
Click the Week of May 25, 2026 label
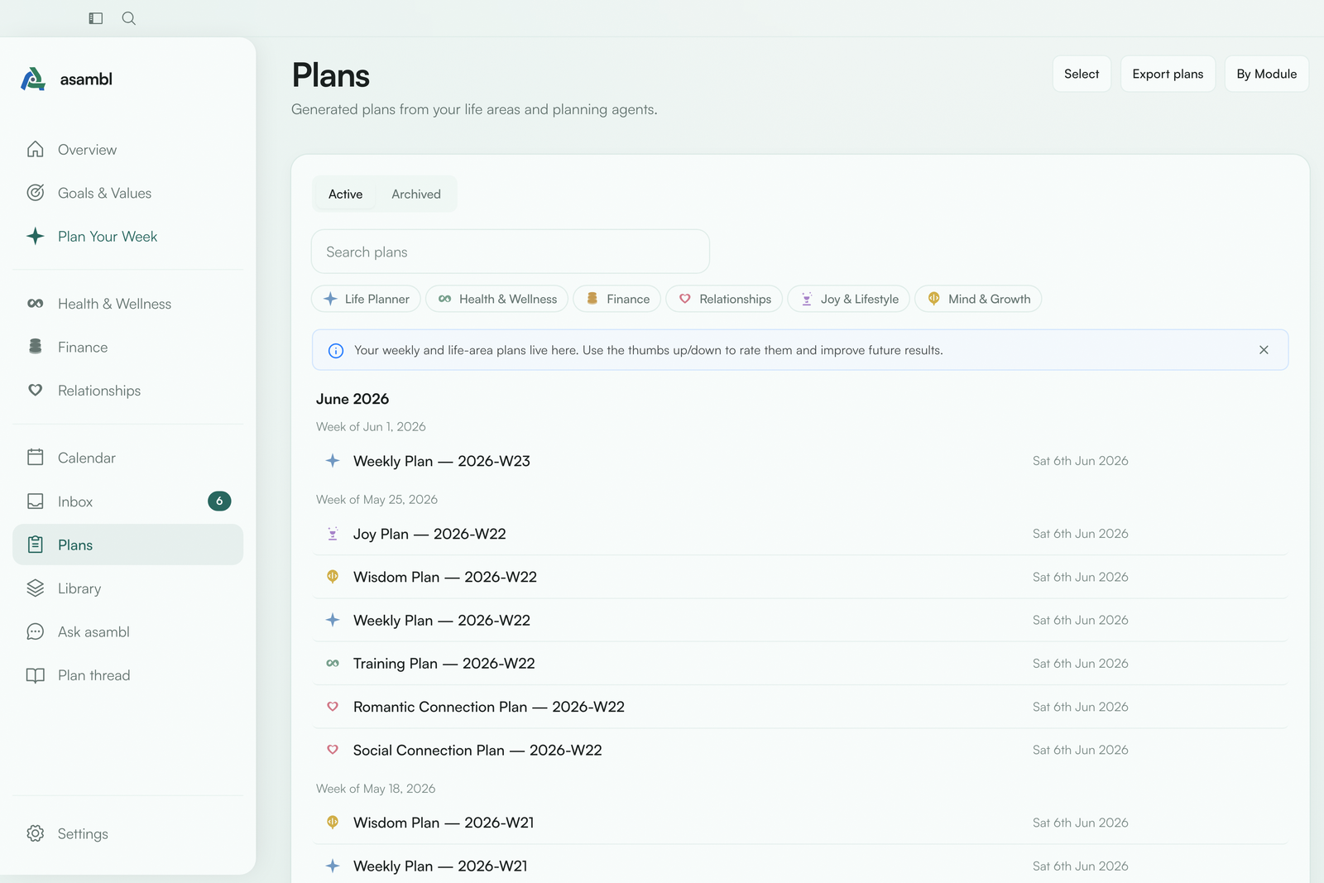(x=377, y=500)
